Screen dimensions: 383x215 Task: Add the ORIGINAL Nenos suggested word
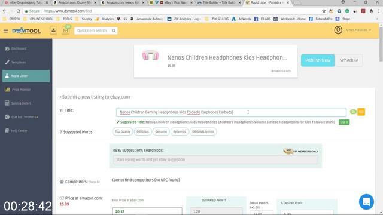point(203,131)
